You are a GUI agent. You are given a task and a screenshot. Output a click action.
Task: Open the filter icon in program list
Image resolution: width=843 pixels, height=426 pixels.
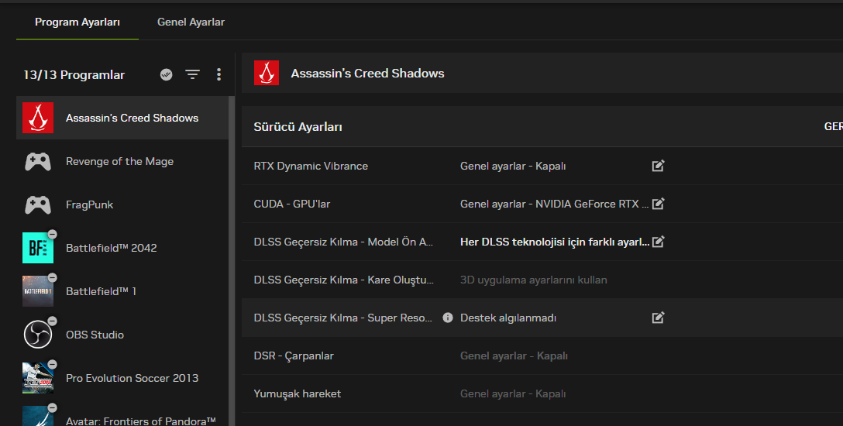192,74
